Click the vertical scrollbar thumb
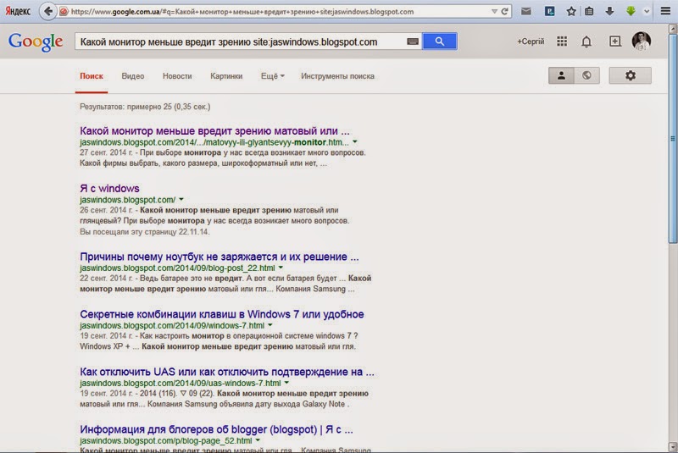This screenshot has width=678, height=453. tap(673, 139)
